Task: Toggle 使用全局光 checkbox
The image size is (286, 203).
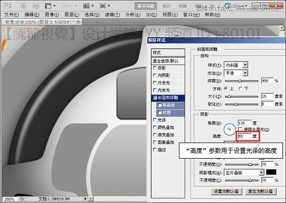Action: point(240,129)
